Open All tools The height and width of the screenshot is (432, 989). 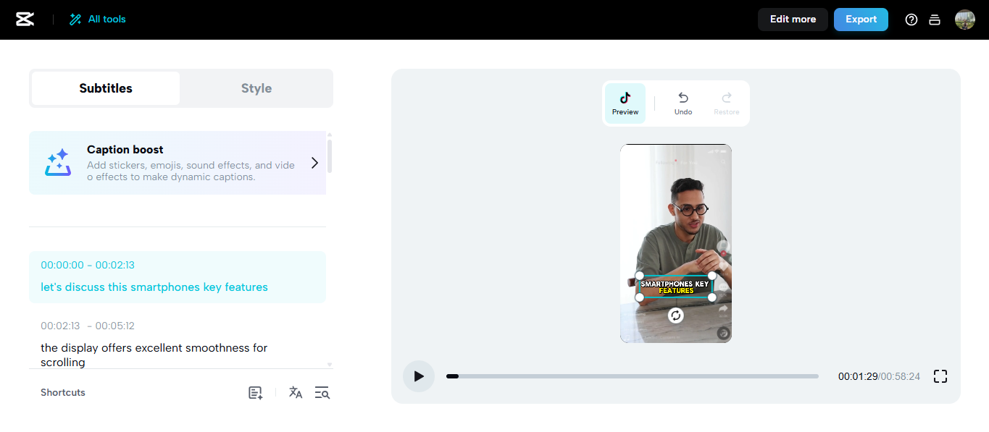97,20
